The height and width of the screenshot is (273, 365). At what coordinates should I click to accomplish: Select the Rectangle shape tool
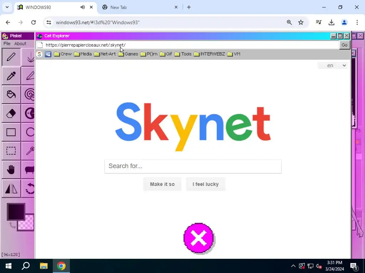[x=11, y=132]
